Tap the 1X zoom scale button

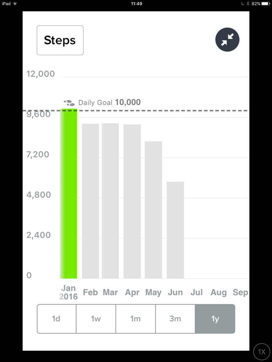point(261,352)
